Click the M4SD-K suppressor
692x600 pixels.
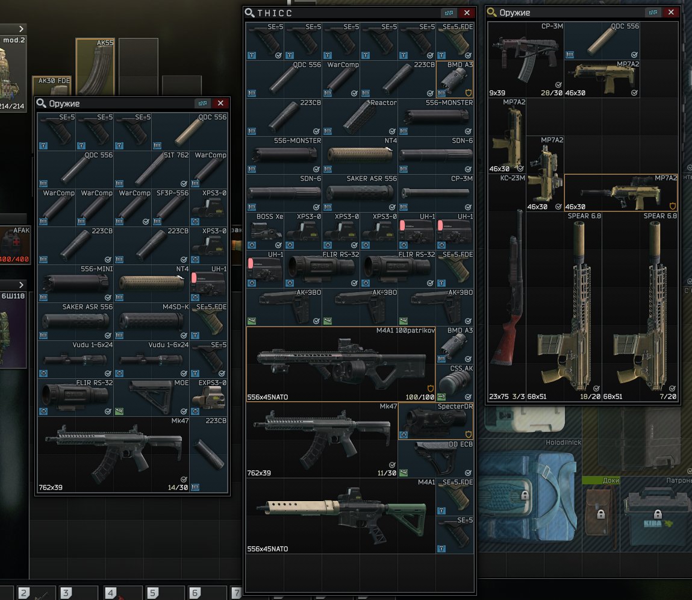coord(151,322)
